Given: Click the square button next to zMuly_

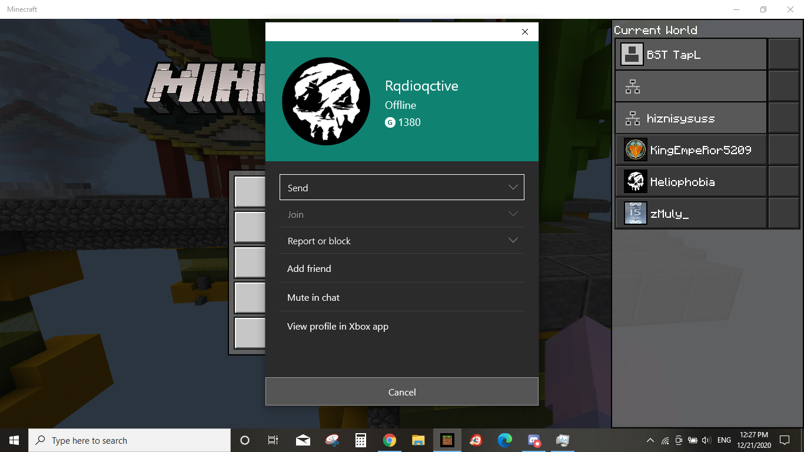Looking at the screenshot, I should (783, 214).
